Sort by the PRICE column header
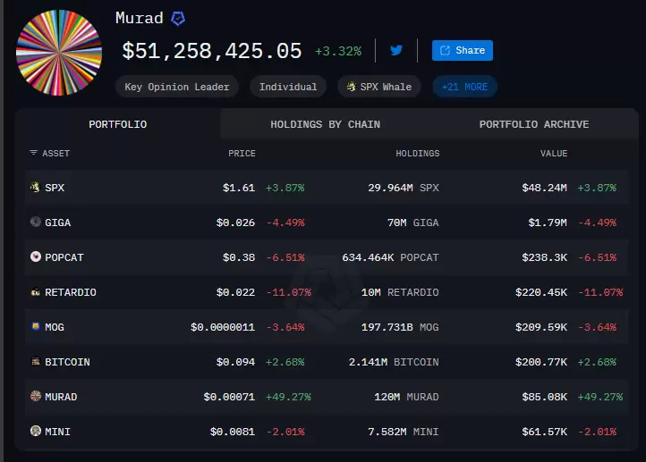Screen dimensions: 646x462 click(x=242, y=154)
